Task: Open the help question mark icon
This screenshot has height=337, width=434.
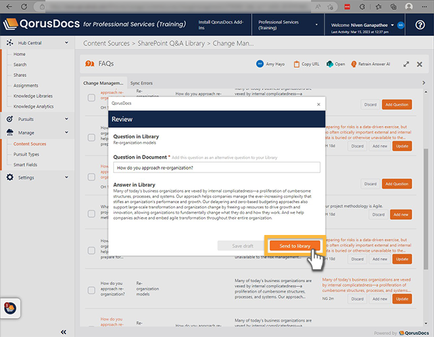Action: 420,25
